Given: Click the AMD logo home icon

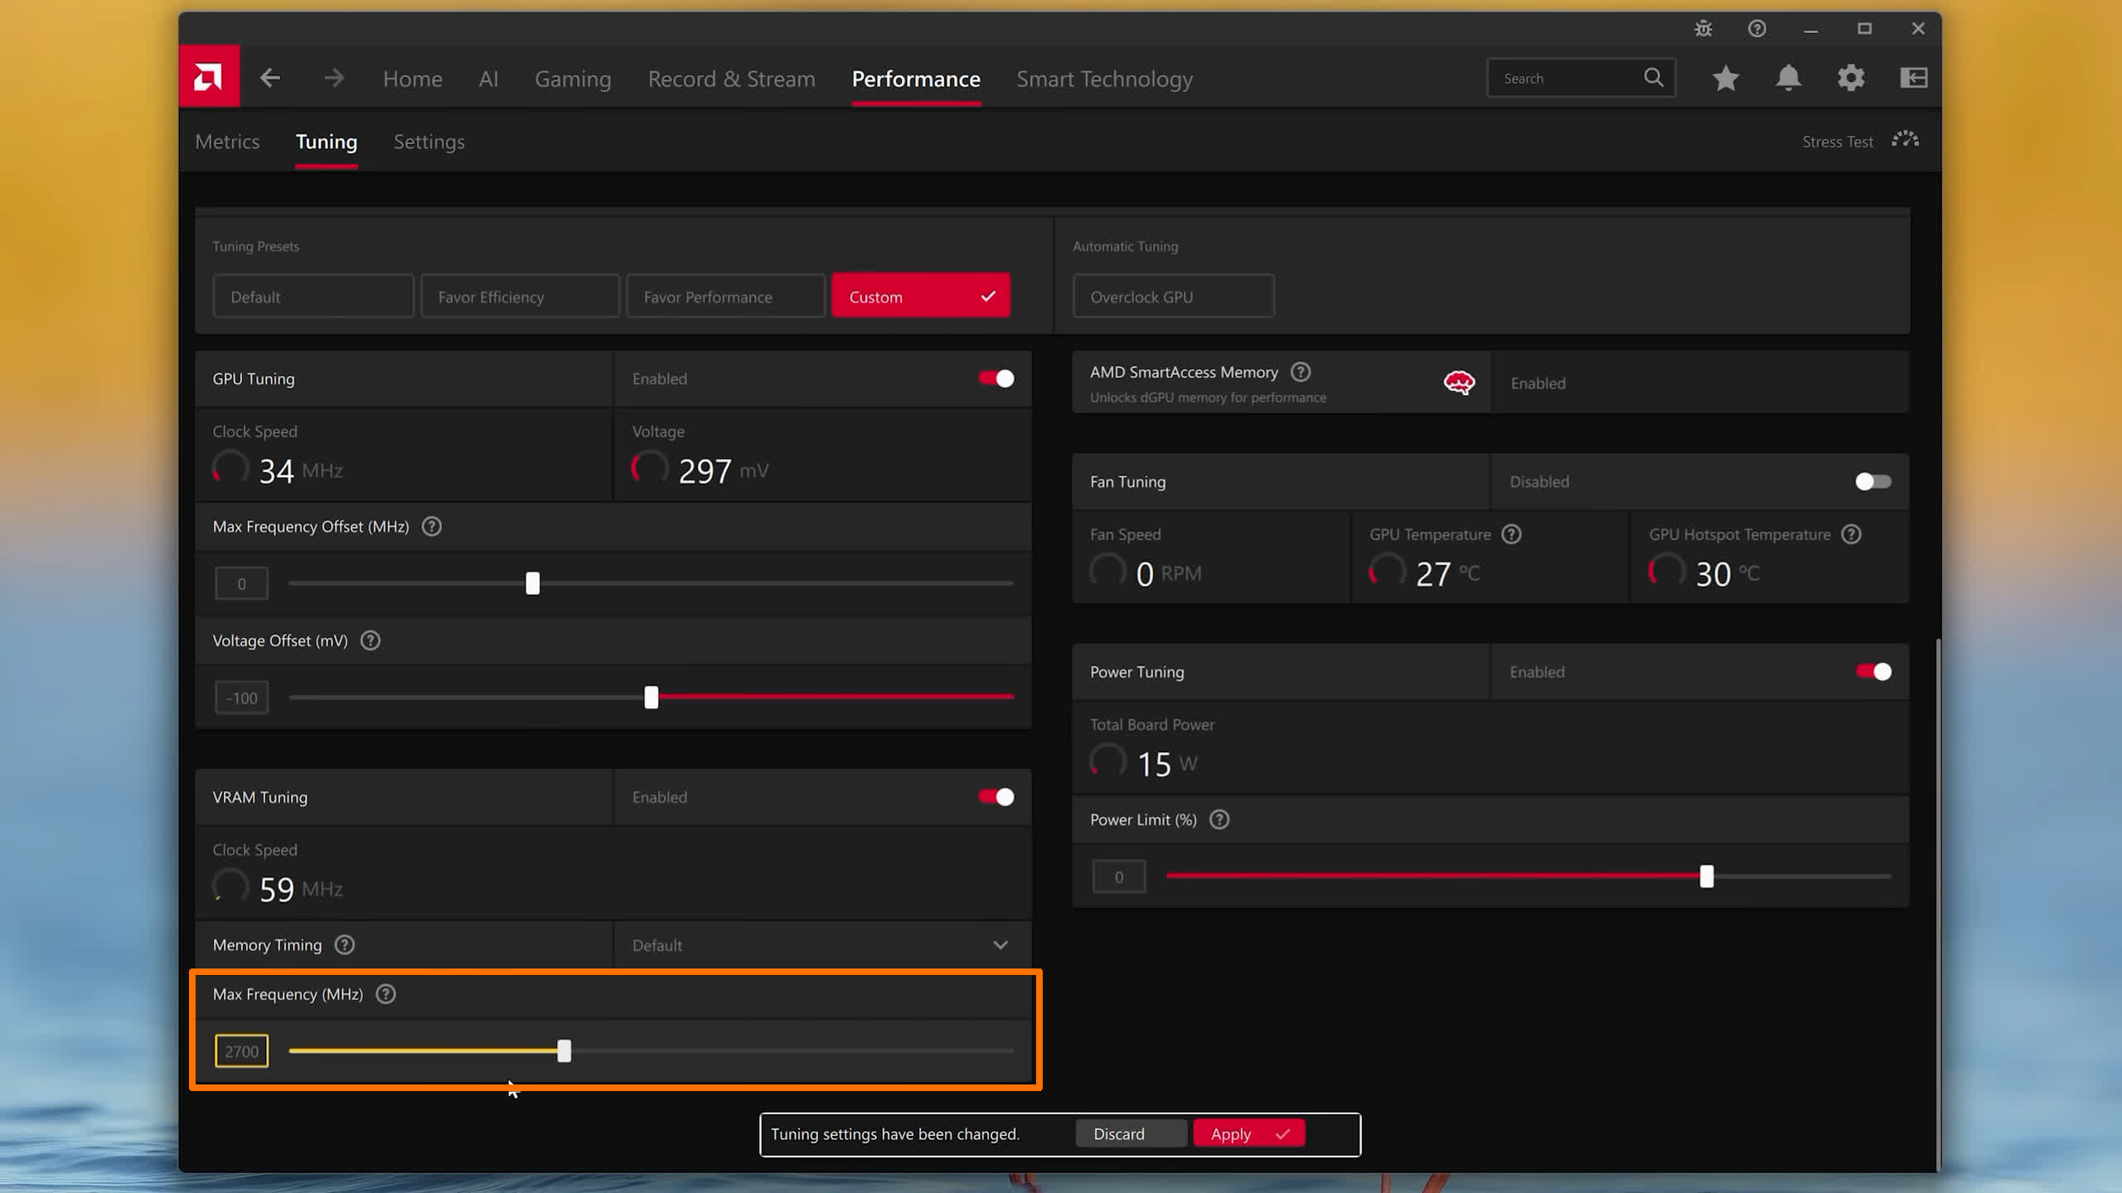Looking at the screenshot, I should coord(209,77).
